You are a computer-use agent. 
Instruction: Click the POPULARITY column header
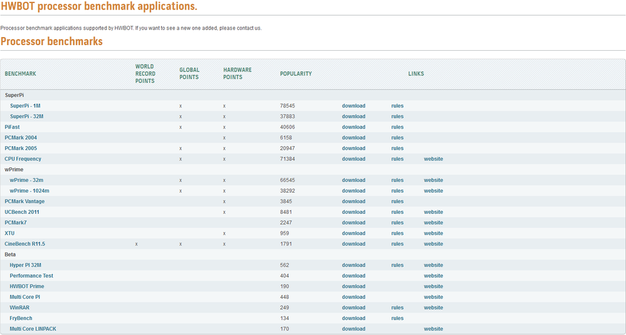click(296, 73)
